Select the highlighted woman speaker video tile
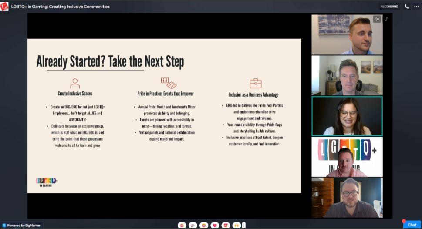Image resolution: width=422 pixels, height=229 pixels. [347, 116]
